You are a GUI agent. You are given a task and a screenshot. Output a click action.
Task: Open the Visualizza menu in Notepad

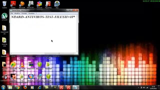pos(31,13)
